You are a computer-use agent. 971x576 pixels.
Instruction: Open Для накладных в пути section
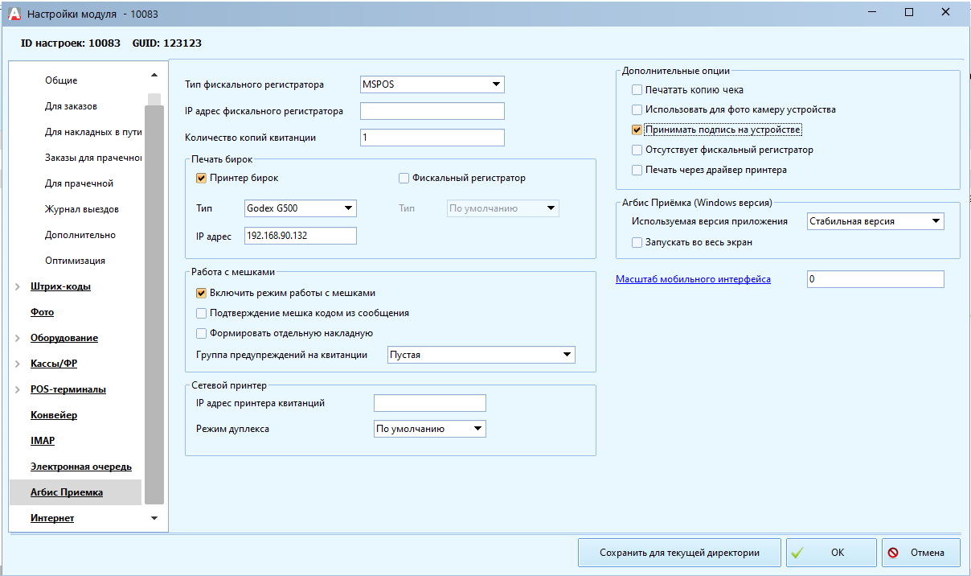[93, 132]
